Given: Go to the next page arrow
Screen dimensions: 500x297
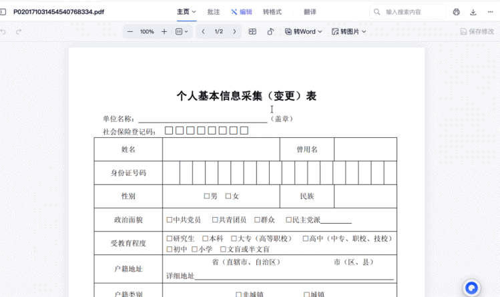Looking at the screenshot, I should 234,31.
